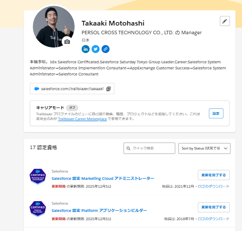Click 更新を完了する for Platform App Builder

pos(214,207)
